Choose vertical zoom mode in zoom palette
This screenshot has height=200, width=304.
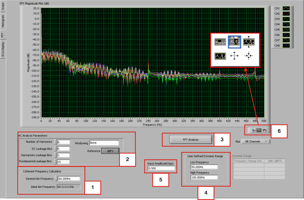(x=249, y=42)
